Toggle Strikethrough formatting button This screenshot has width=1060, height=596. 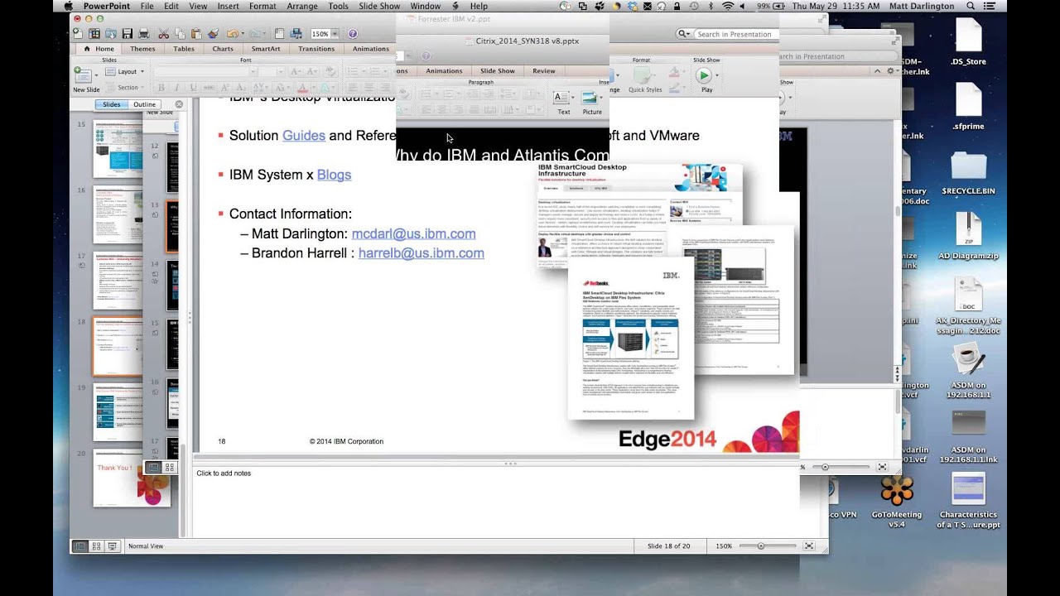click(x=208, y=88)
